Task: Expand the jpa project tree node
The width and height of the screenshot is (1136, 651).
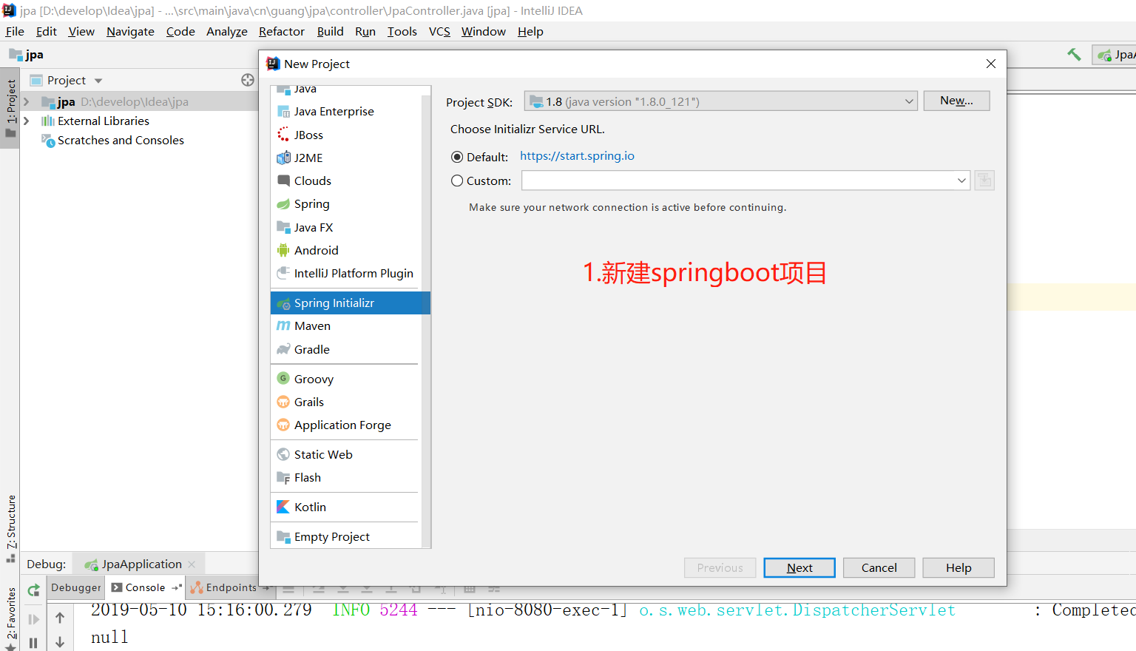Action: pyautogui.click(x=27, y=101)
